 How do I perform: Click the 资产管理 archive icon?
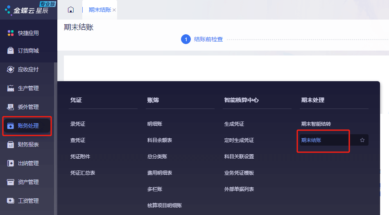10,182
